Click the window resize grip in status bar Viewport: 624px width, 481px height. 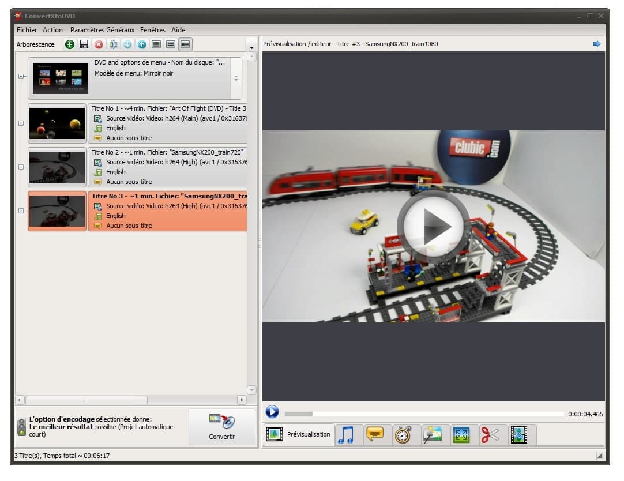pyautogui.click(x=599, y=456)
